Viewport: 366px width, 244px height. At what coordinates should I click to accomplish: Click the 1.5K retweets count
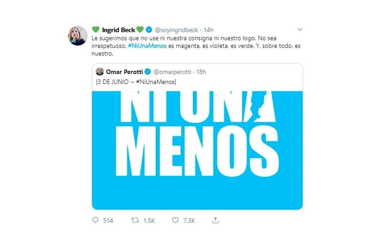click(x=149, y=220)
